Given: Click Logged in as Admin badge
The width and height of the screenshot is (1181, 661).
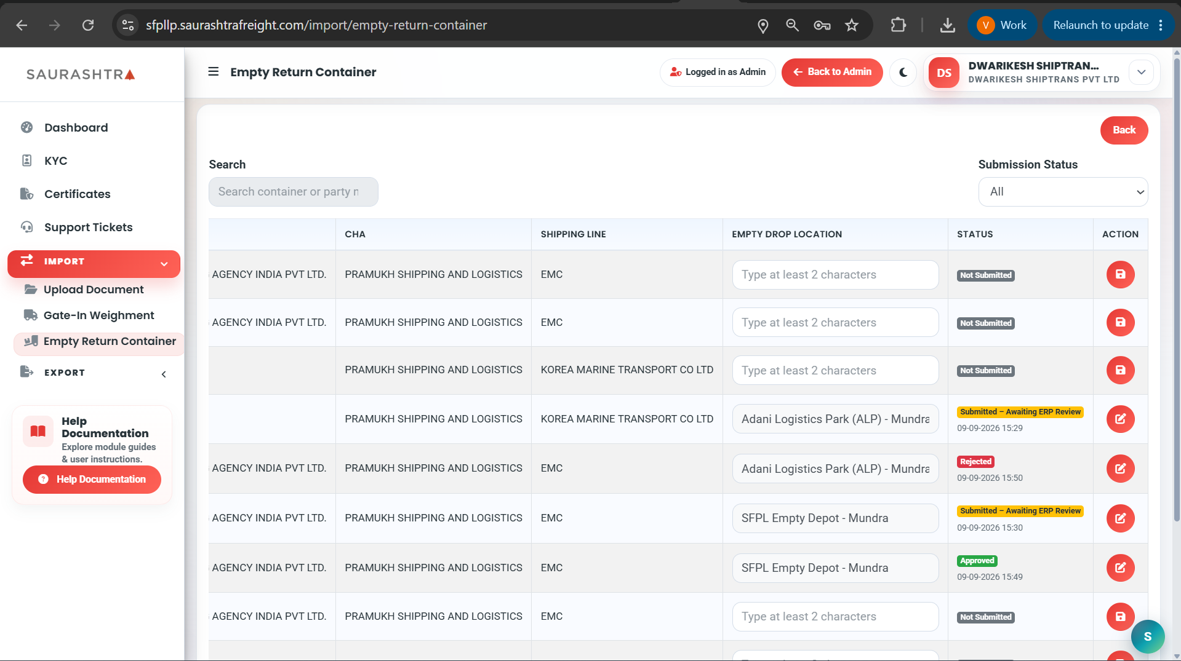Looking at the screenshot, I should point(717,73).
